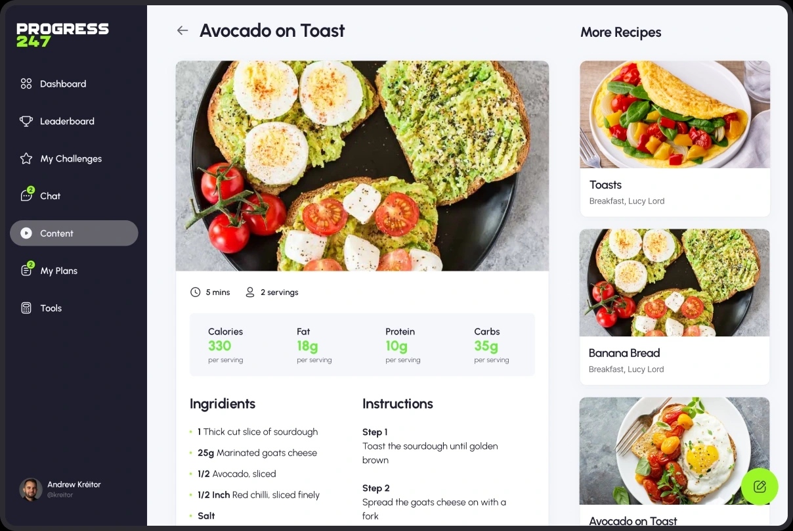The width and height of the screenshot is (793, 531).
Task: Click the Progress 247 logo
Action: point(62,35)
